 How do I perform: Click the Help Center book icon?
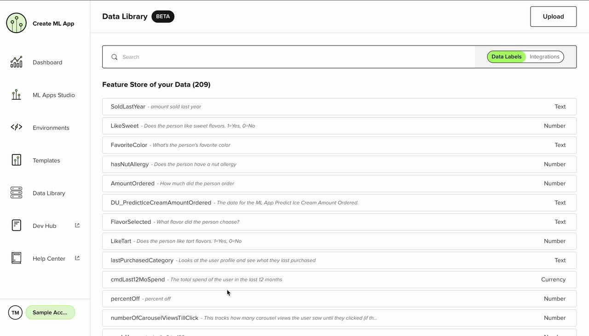(x=17, y=258)
